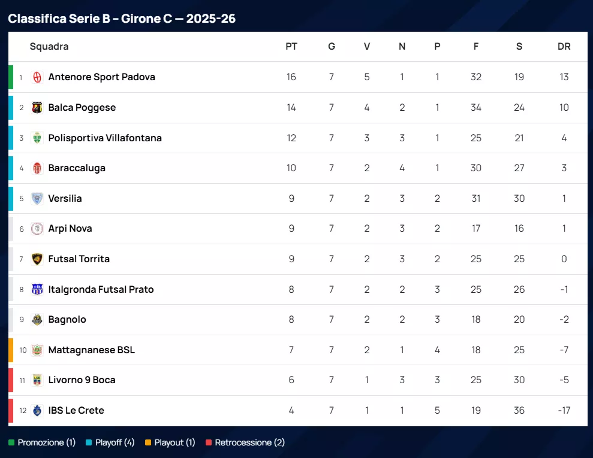Viewport: 593px width, 458px height.
Task: Click the Polisportiva Villafontana crest icon
Action: (37, 138)
